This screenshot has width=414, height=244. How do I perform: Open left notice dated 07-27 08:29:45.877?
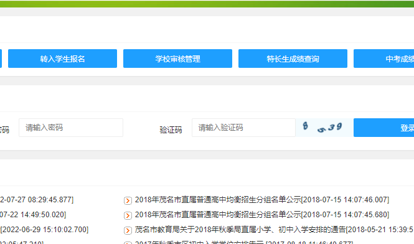coord(37,200)
